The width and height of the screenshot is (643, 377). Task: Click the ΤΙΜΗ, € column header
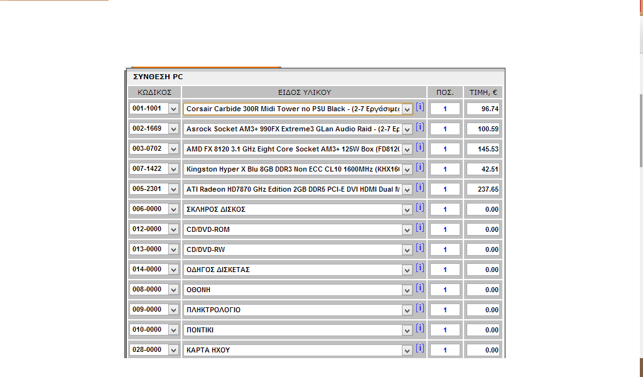[x=483, y=92]
